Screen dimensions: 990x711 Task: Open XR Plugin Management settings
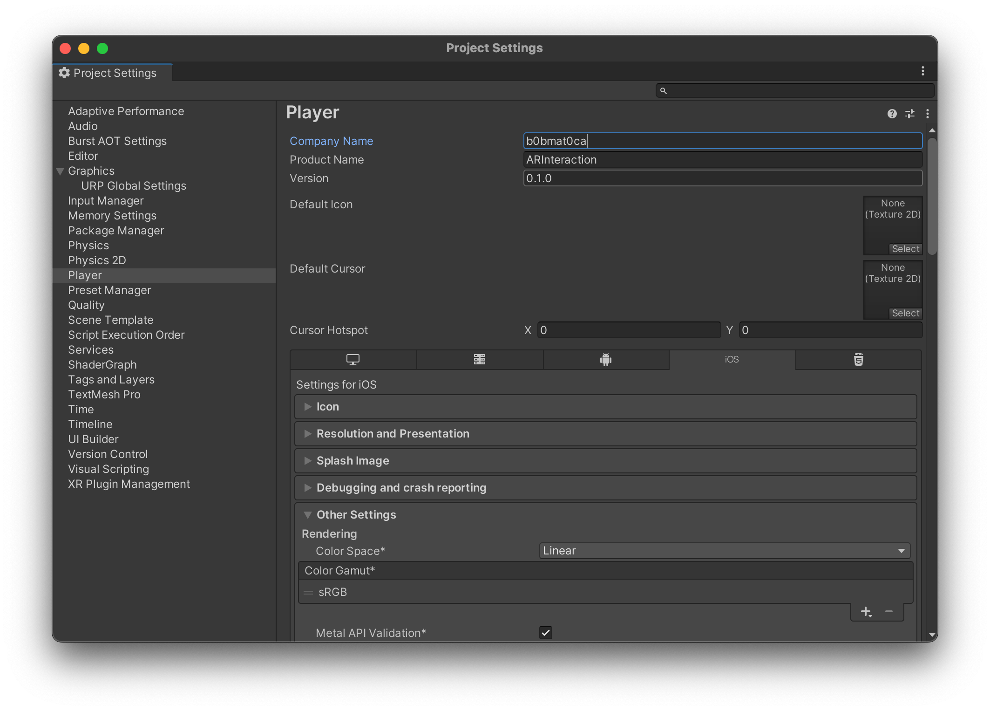(129, 484)
